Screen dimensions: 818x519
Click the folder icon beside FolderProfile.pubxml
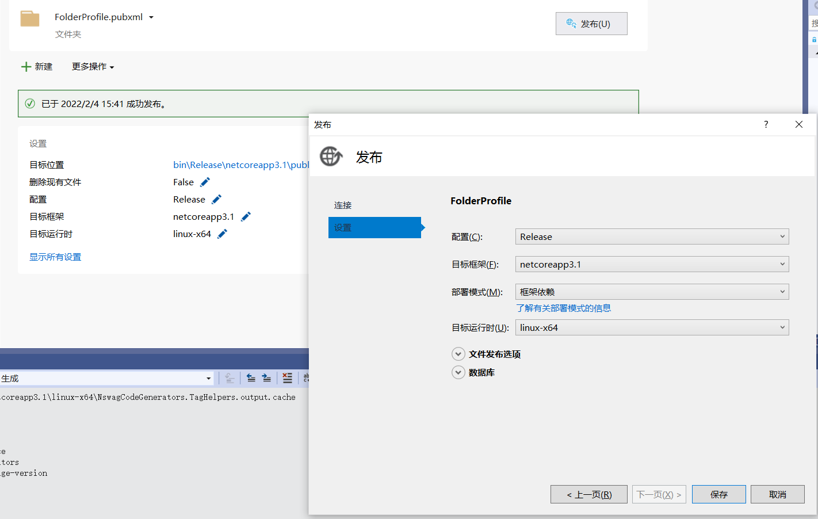tap(30, 18)
